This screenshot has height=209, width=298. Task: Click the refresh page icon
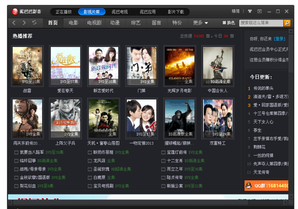click(34, 23)
